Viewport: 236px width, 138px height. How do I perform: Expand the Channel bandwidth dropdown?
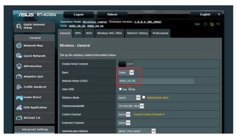point(131,106)
